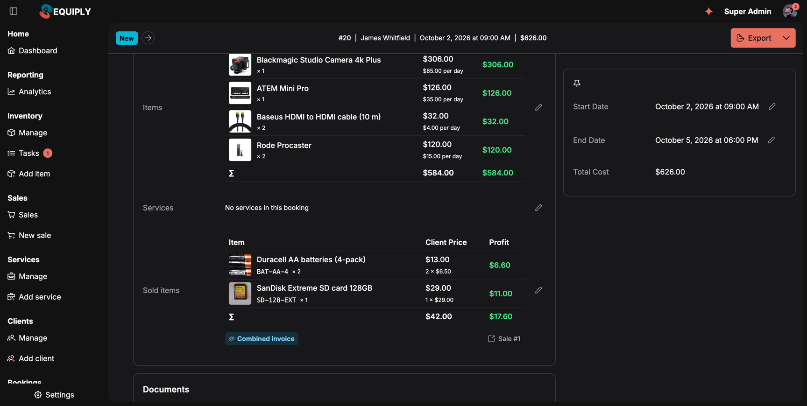Screen dimensions: 807x406
Task: Open Analytics under Reporting
Action: point(29,91)
